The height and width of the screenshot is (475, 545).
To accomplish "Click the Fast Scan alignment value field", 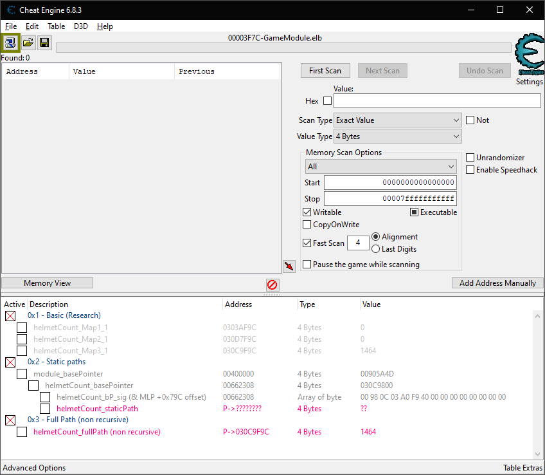I will [x=358, y=243].
